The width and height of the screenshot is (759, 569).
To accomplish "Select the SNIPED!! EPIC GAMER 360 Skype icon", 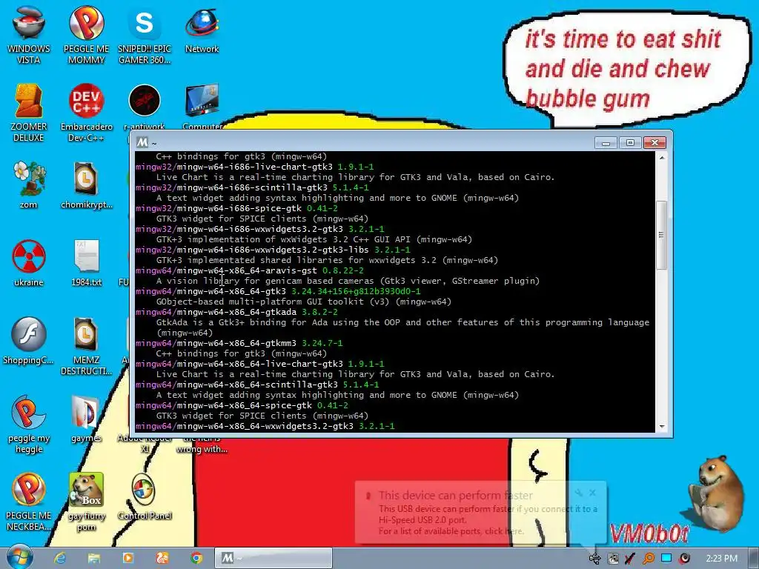I will coord(145,34).
